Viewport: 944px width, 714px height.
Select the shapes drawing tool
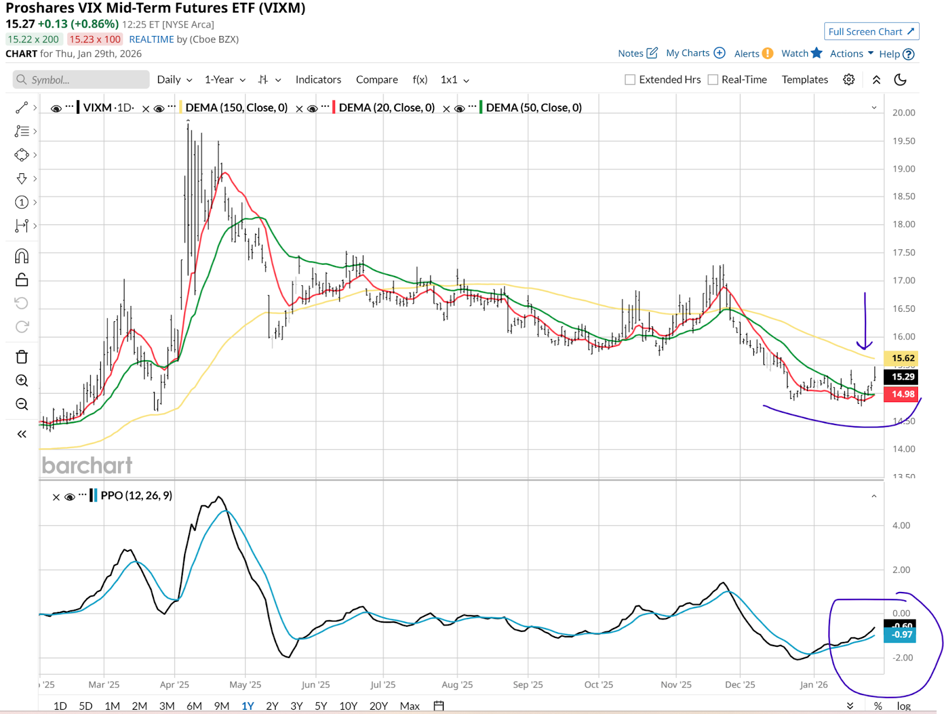[x=22, y=155]
